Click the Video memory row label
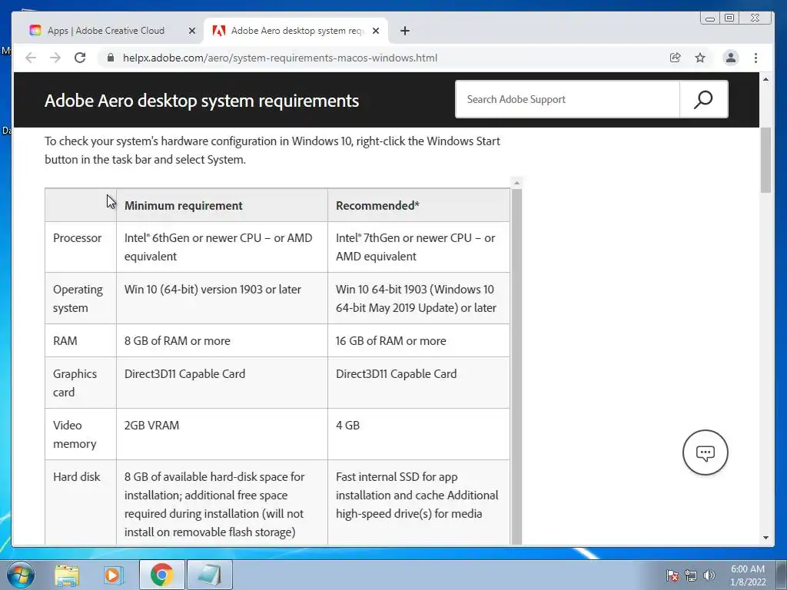This screenshot has width=787, height=590. click(x=75, y=435)
